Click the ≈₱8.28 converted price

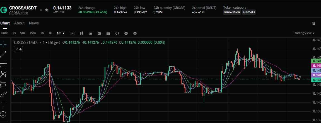[x=59, y=12]
